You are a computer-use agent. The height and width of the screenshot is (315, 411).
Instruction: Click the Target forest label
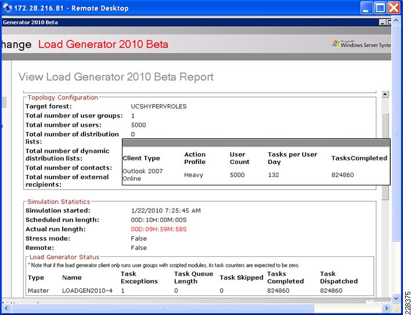(x=49, y=106)
